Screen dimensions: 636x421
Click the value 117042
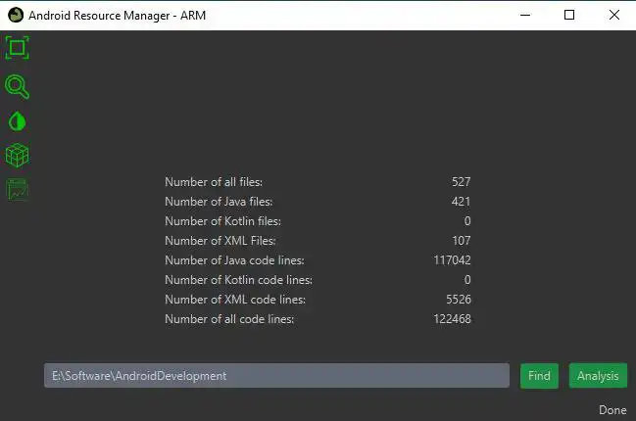(453, 260)
